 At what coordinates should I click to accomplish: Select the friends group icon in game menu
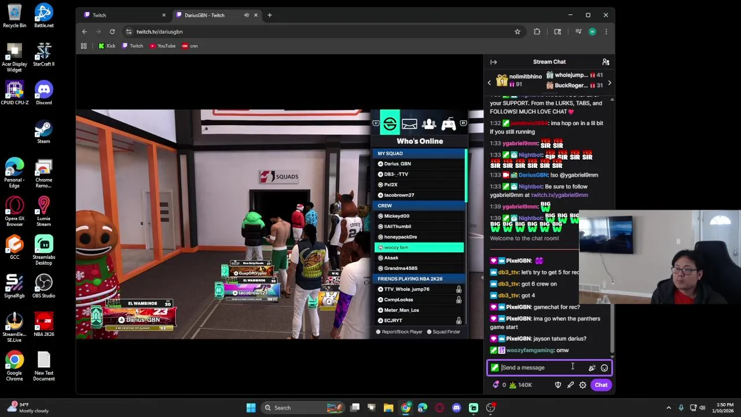pos(429,124)
